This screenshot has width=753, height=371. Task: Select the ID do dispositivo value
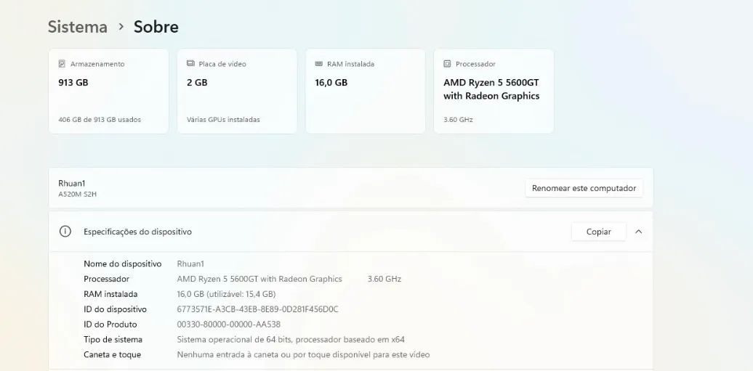click(x=257, y=309)
